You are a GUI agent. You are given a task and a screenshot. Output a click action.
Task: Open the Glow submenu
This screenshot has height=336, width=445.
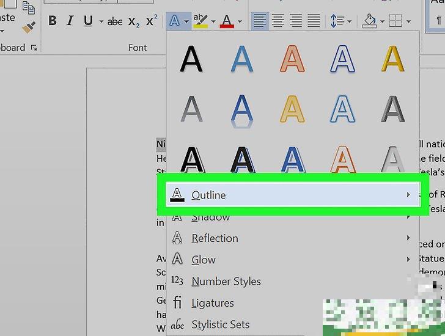click(204, 260)
